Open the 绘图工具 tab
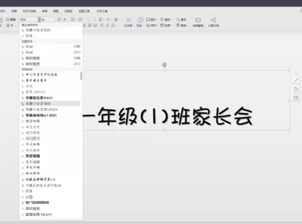 [84, 11]
